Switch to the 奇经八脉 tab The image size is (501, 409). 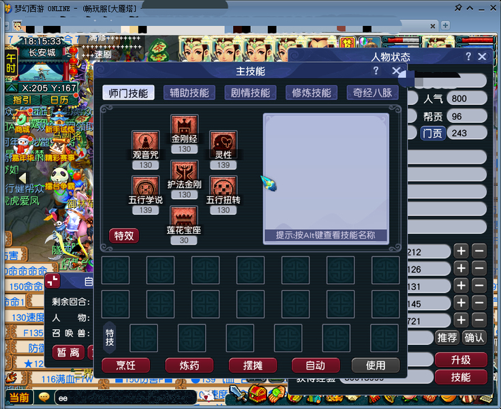pos(372,93)
